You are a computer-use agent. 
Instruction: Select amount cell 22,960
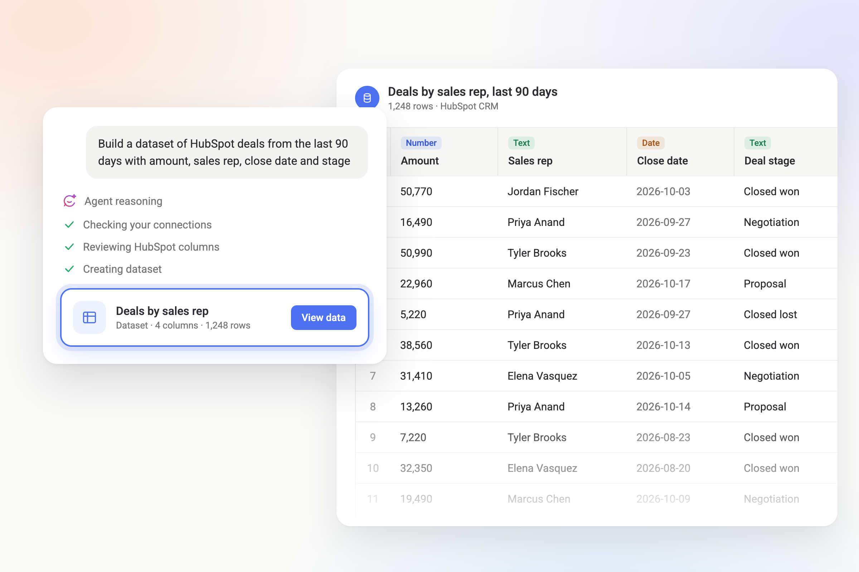(x=416, y=283)
